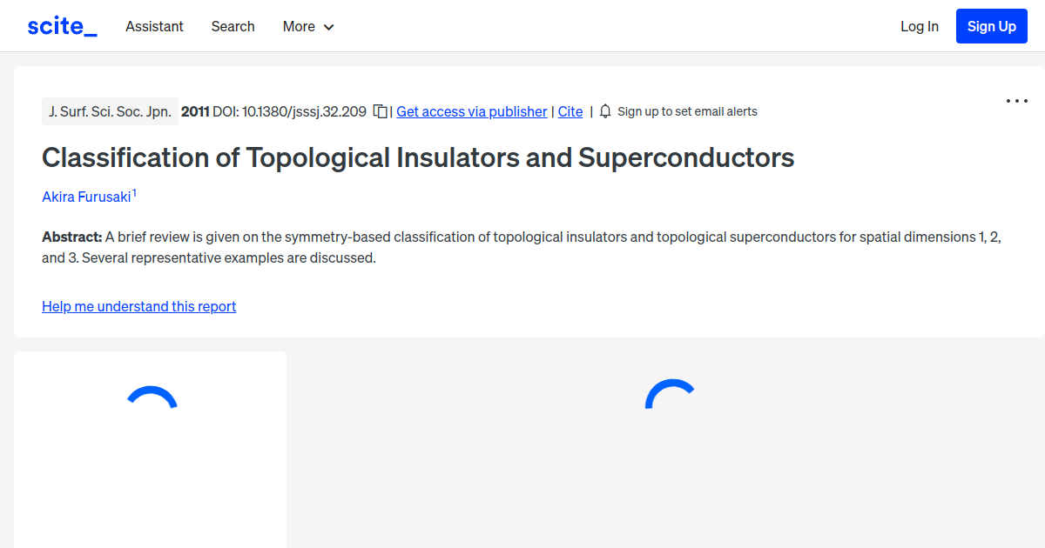Viewport: 1045px width, 548px height.
Task: Click the article title heading
Action: point(418,157)
